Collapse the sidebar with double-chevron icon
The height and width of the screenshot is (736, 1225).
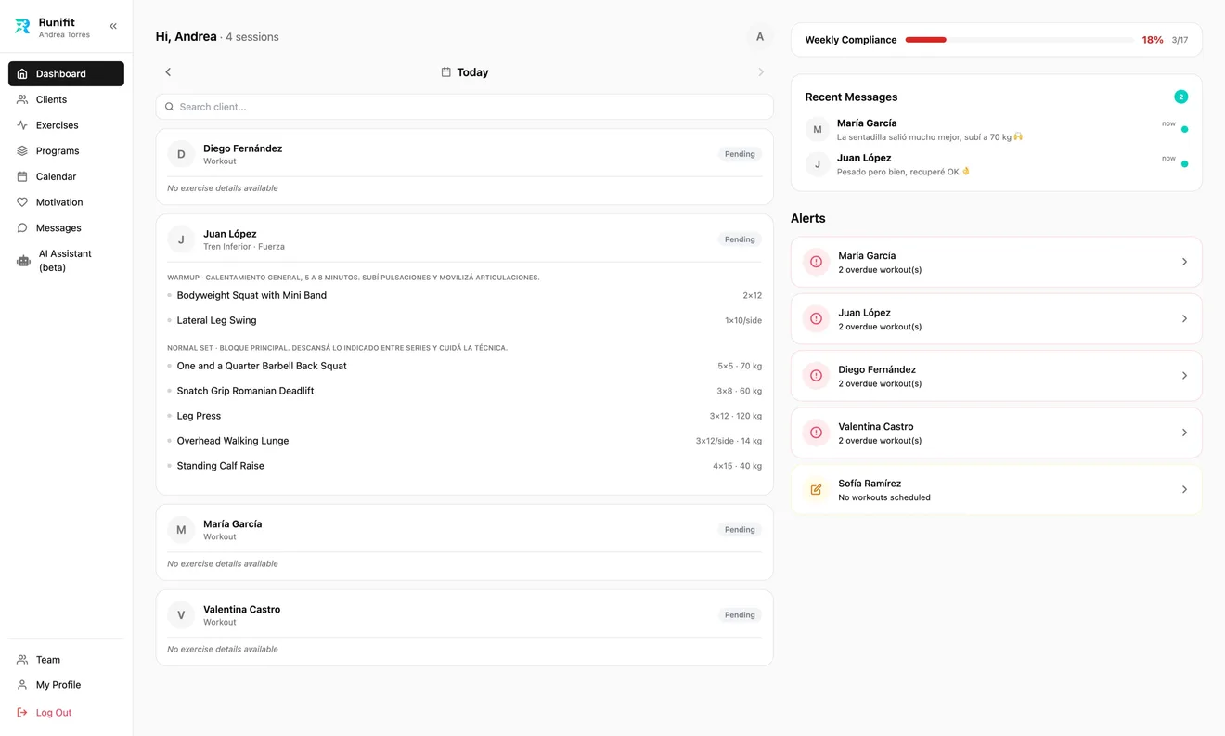click(x=113, y=27)
